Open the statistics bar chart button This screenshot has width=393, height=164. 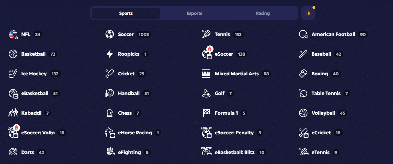[308, 13]
